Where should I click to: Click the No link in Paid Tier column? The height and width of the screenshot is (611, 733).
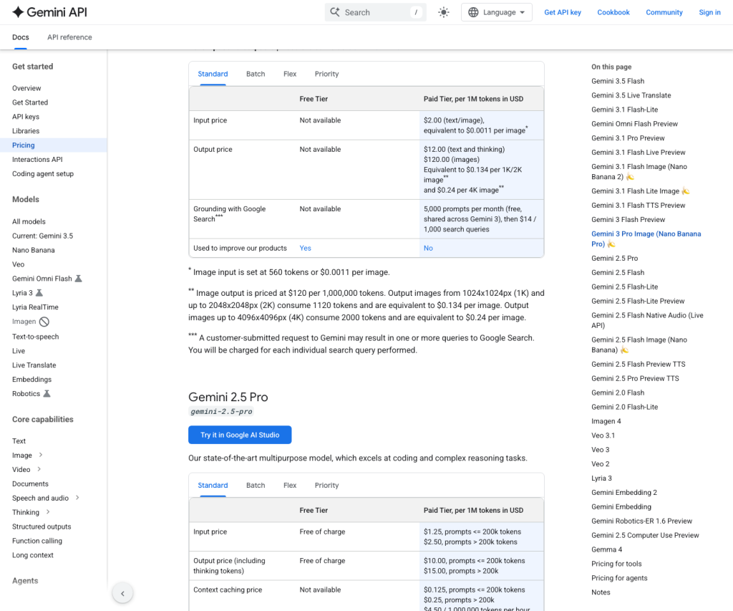pos(428,248)
